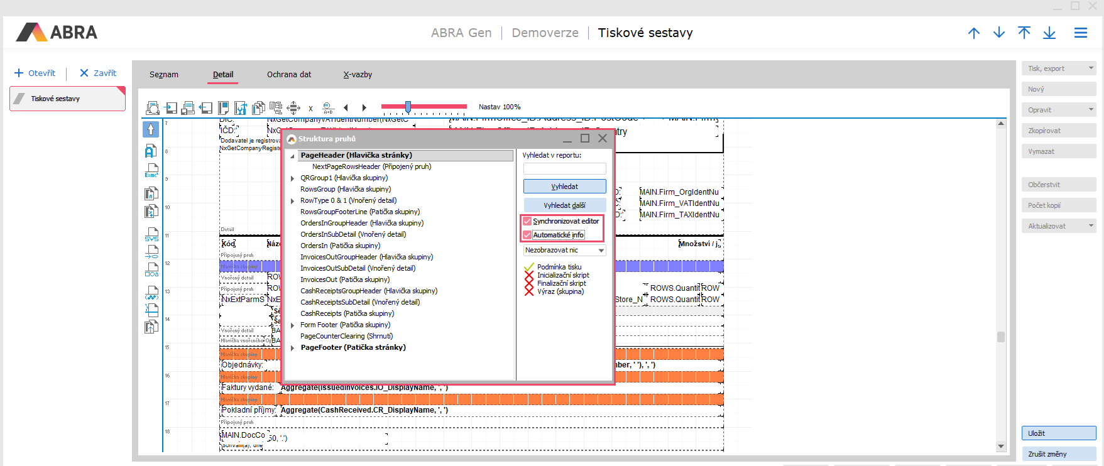This screenshot has width=1104, height=466.
Task: Click the insert band right-arrow icon in the toolbar
Action: pos(170,108)
